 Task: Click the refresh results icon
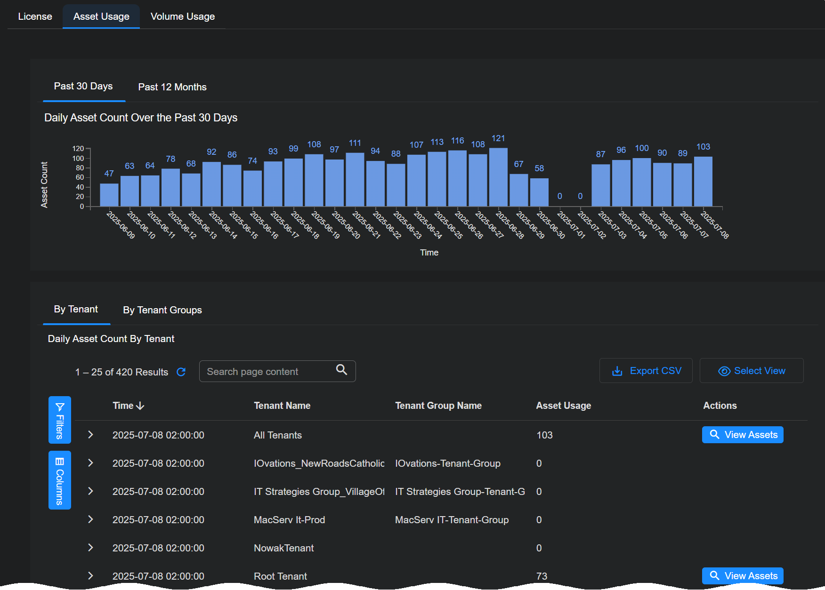pos(181,372)
